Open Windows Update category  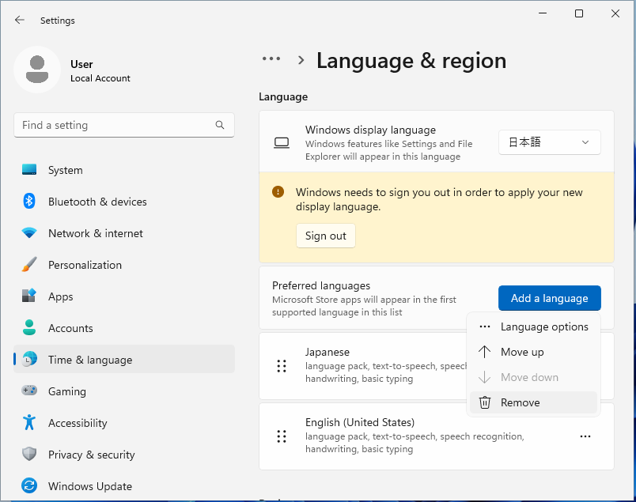point(124,486)
